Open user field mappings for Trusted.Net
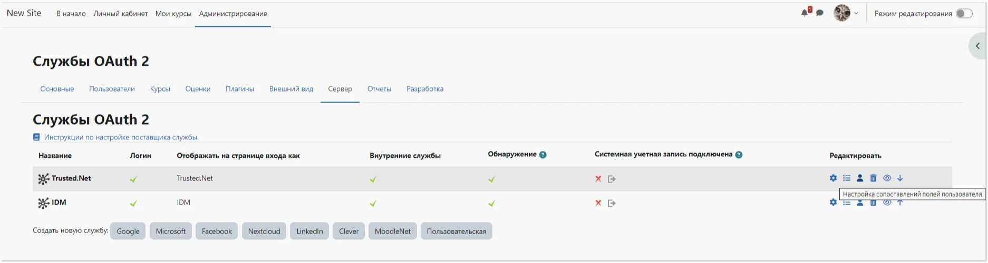988x263 pixels. (860, 178)
